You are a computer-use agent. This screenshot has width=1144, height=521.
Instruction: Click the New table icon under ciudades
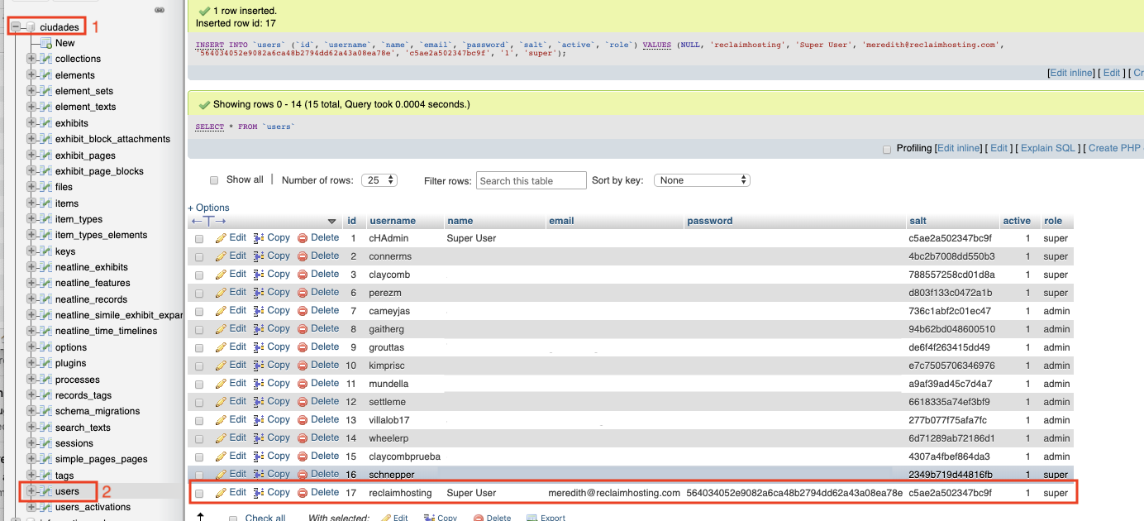click(x=46, y=43)
